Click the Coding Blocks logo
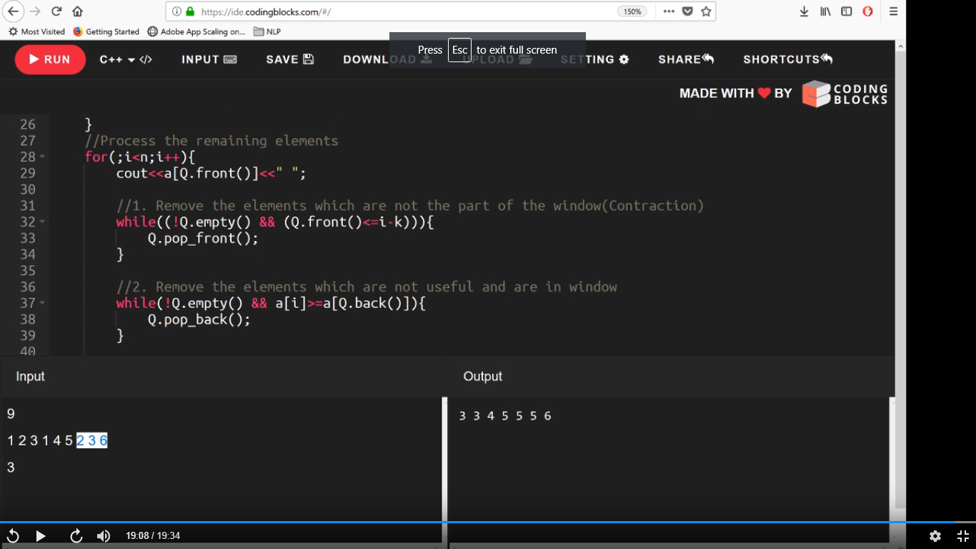 (x=845, y=94)
